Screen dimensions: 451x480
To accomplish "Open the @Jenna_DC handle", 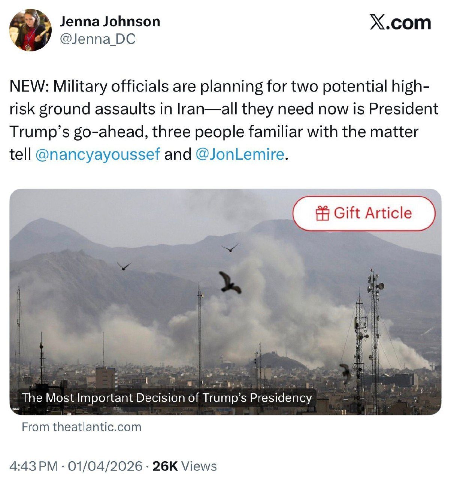I will [x=97, y=39].
